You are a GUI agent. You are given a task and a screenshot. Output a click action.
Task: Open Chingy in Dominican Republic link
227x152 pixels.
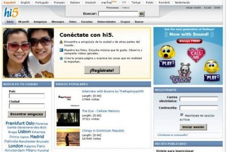click(x=103, y=130)
